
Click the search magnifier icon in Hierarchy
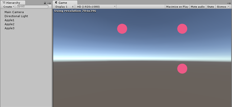pyautogui.click(x=19, y=7)
